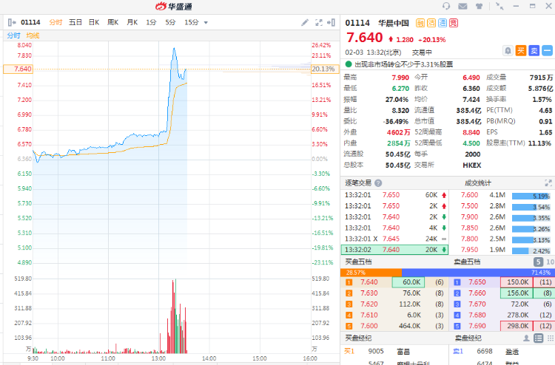Show 10-level order book depth
555x365 pixels.
pos(550,262)
